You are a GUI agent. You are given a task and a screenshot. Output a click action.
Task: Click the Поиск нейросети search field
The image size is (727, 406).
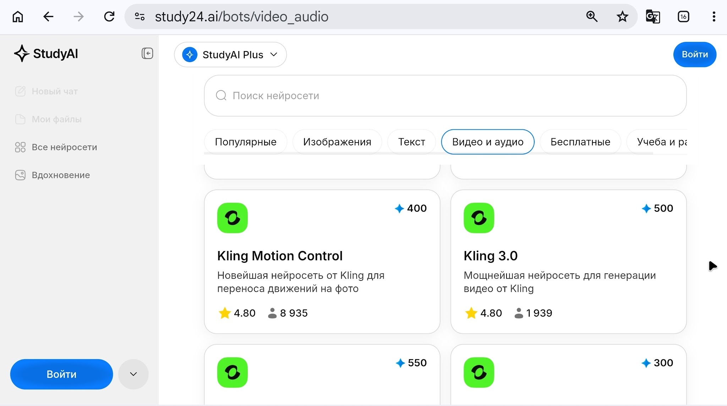pyautogui.click(x=445, y=95)
